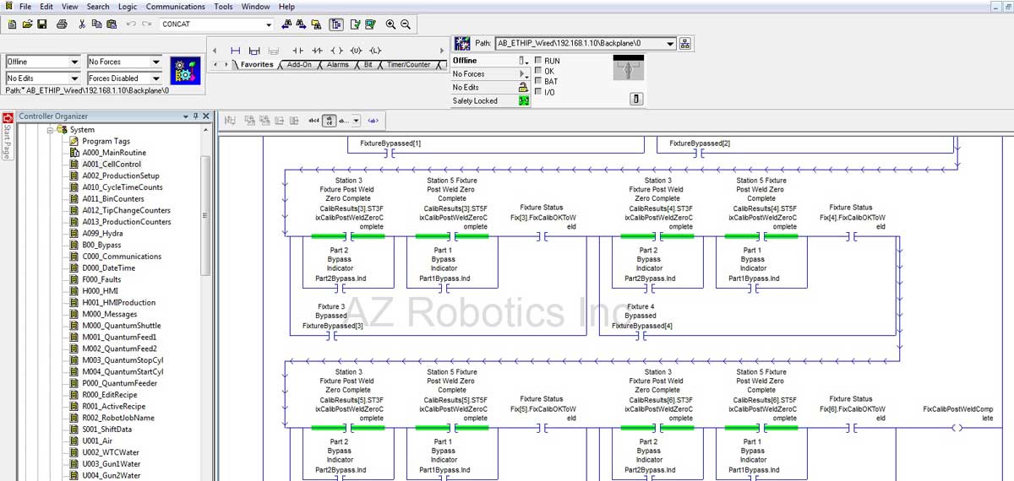Toggle the OK status indicator box
1014x481 pixels.
[x=538, y=71]
